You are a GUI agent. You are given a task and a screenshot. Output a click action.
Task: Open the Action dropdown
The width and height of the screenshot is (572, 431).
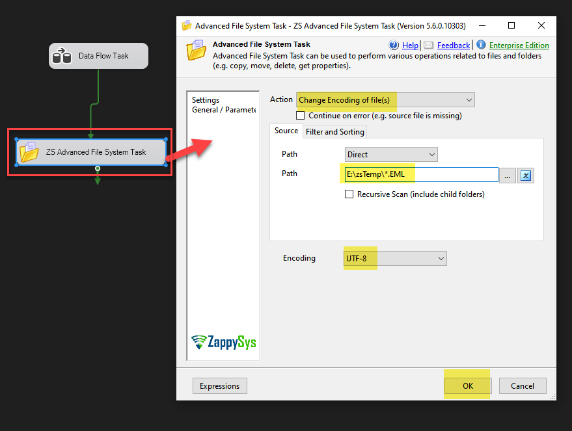pos(385,100)
